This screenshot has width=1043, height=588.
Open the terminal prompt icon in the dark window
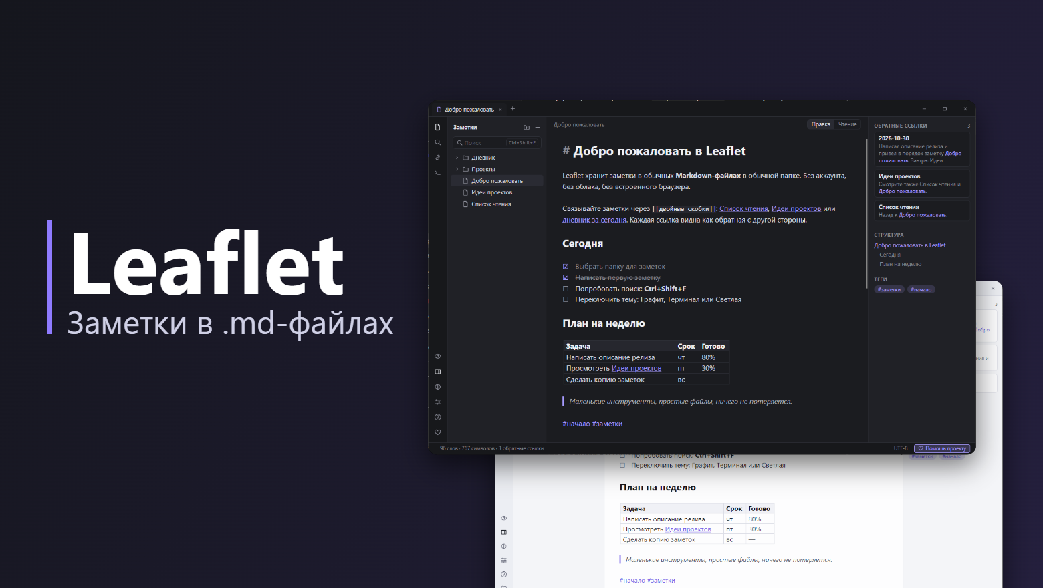(x=438, y=173)
